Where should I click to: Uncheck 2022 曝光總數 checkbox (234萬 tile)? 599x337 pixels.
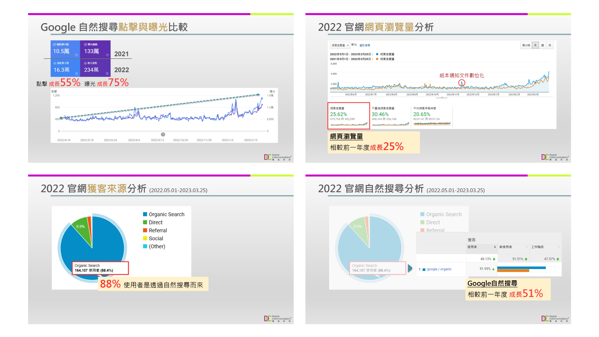click(x=85, y=63)
